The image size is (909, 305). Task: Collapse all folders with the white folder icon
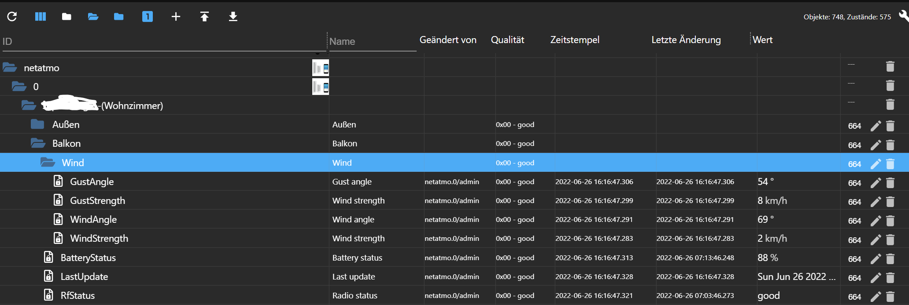point(67,17)
